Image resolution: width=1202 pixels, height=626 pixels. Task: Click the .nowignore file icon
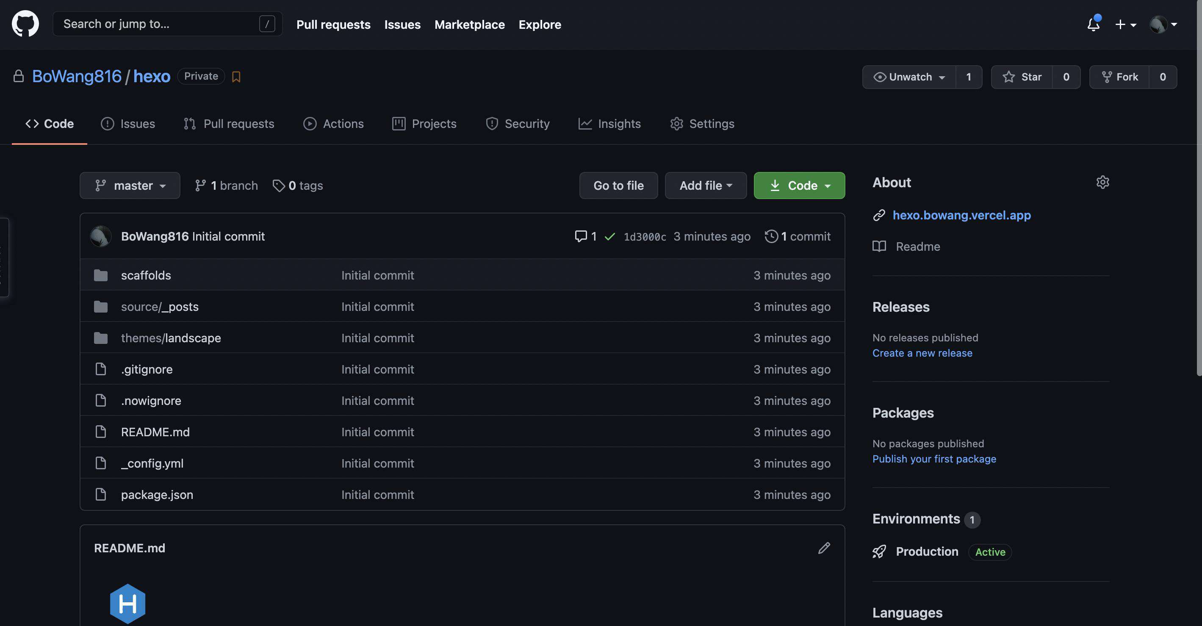point(100,400)
